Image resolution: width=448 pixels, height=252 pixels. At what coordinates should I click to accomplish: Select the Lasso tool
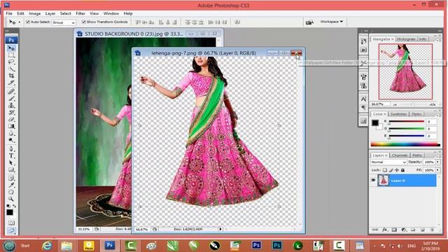click(11, 62)
